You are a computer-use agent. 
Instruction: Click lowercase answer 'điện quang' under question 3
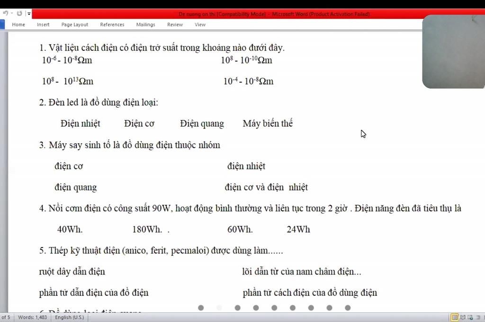pyautogui.click(x=75, y=187)
